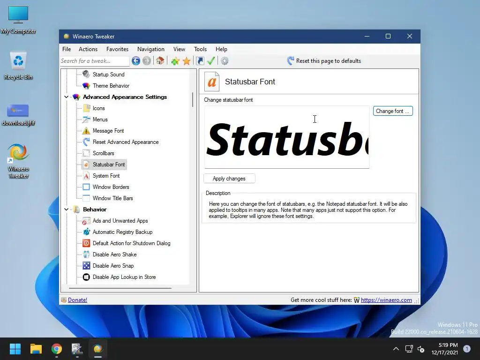Viewport: 480px width, 360px height.
Task: Click the network icon in system tray
Action: [409, 349]
